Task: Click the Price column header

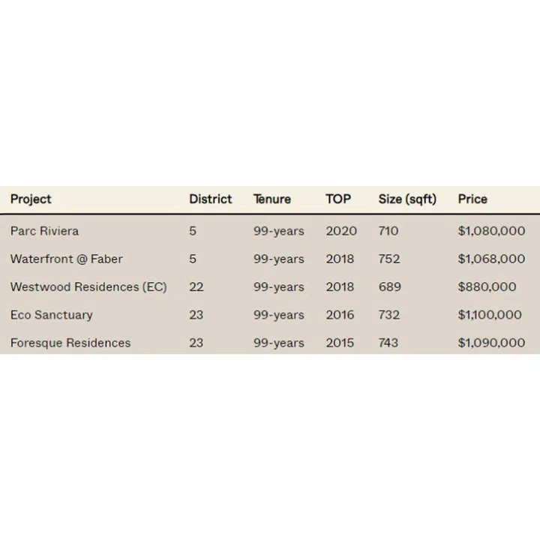Action: pos(472,199)
